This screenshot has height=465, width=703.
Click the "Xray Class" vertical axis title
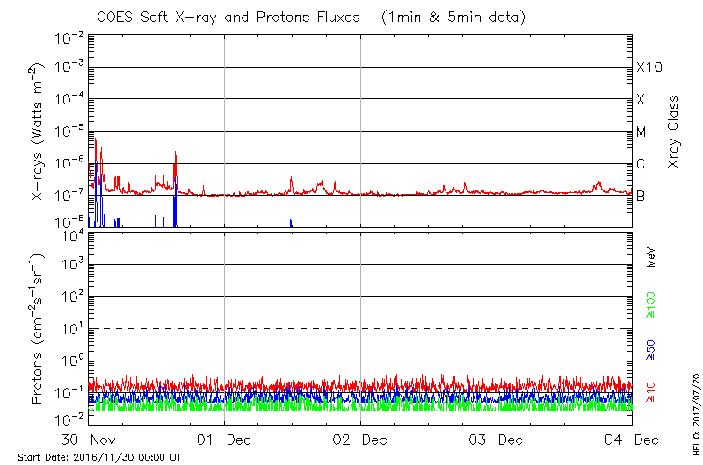[x=674, y=132]
